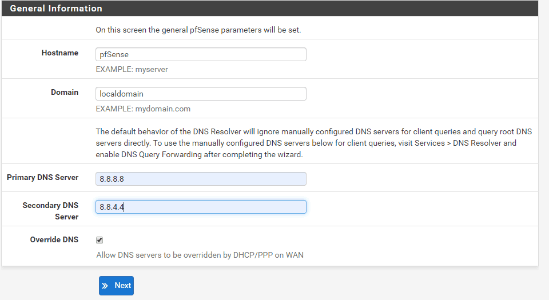Screen dimensions: 549x300
Task: Click the "EXAMPLE: mydomain.com" hint text
Action: (143, 109)
